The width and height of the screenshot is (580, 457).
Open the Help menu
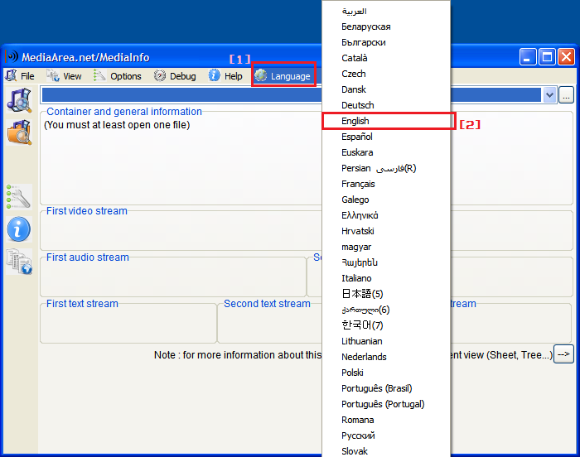tap(225, 76)
